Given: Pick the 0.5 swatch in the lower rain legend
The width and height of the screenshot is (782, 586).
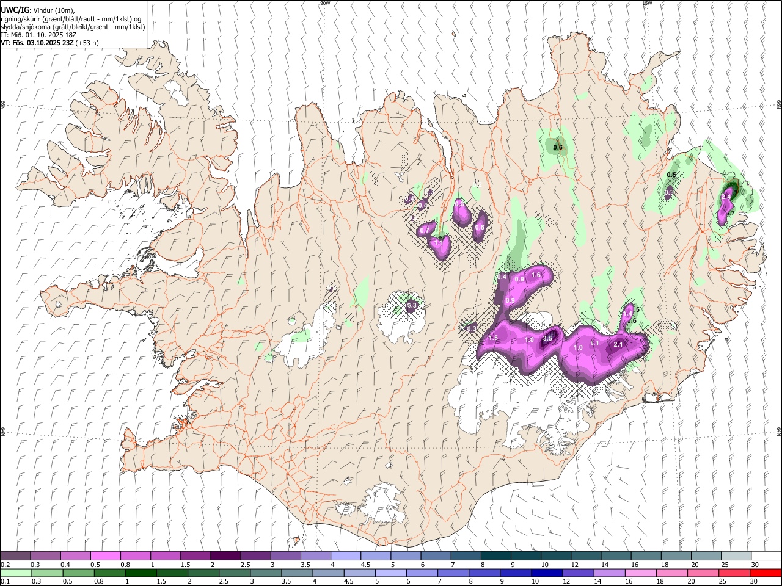Looking at the screenshot, I should point(78,573).
